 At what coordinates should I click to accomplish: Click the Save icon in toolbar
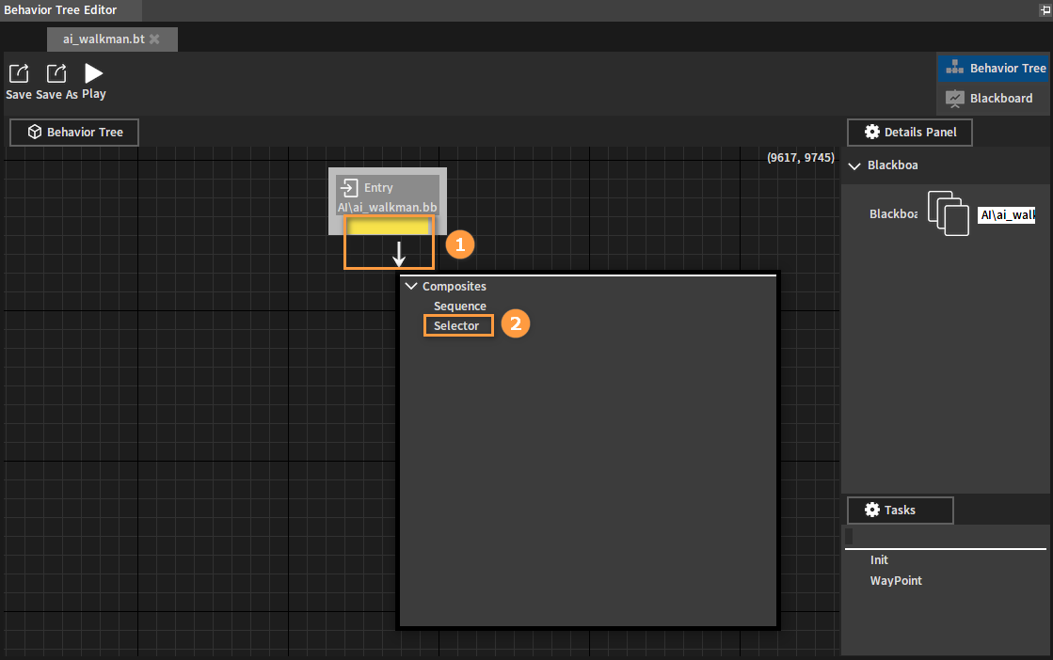pyautogui.click(x=19, y=73)
